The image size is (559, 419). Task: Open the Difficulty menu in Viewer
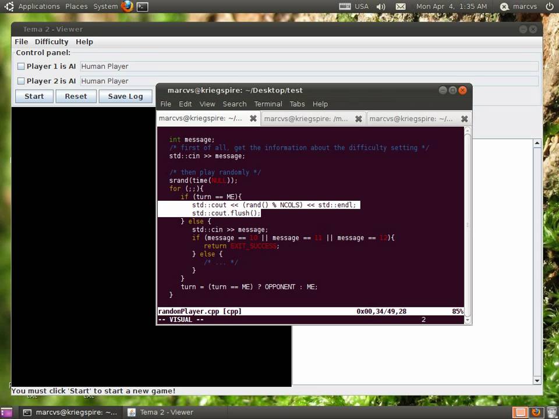51,42
